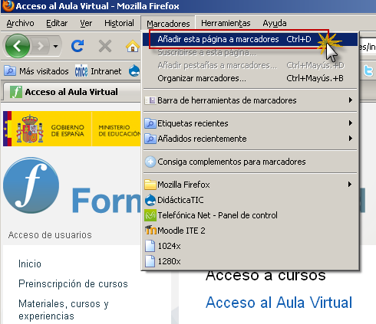
Task: Follow Preinscripción de cursos link
Action: pyautogui.click(x=73, y=283)
